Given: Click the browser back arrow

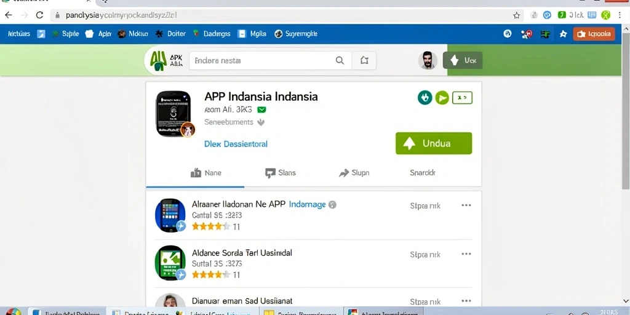Looking at the screenshot, I should tap(9, 15).
